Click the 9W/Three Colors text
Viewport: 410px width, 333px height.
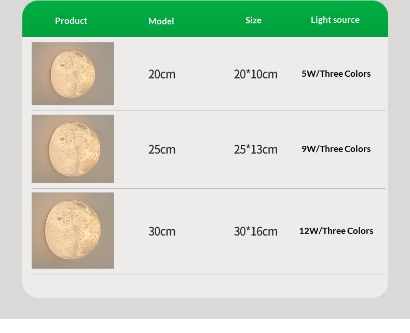336,149
